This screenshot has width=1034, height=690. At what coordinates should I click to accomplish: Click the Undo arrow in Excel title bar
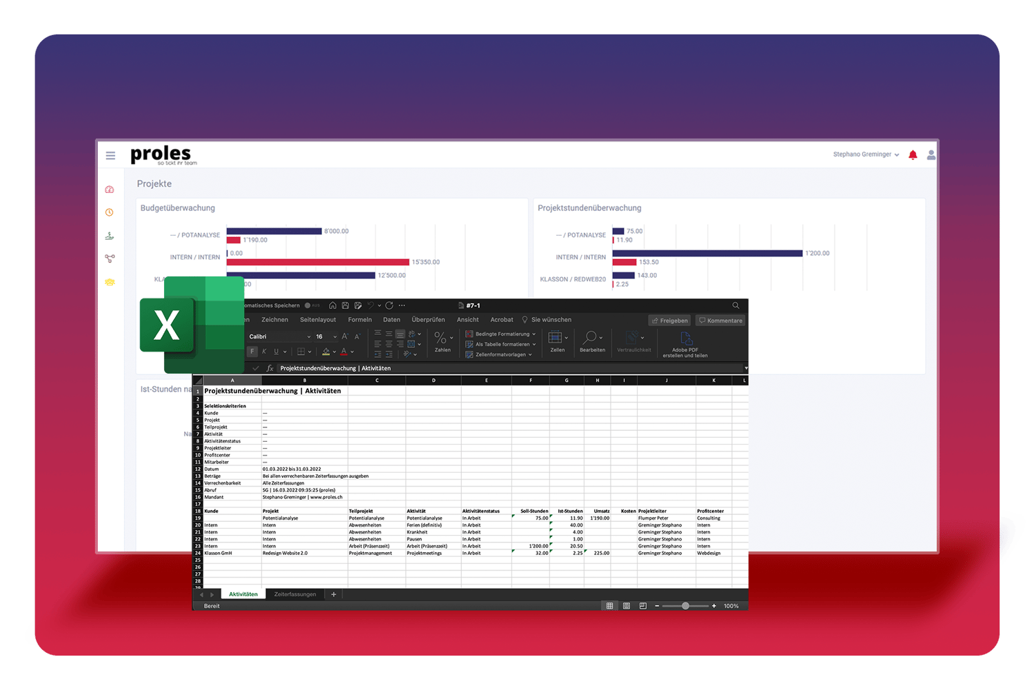pyautogui.click(x=370, y=305)
